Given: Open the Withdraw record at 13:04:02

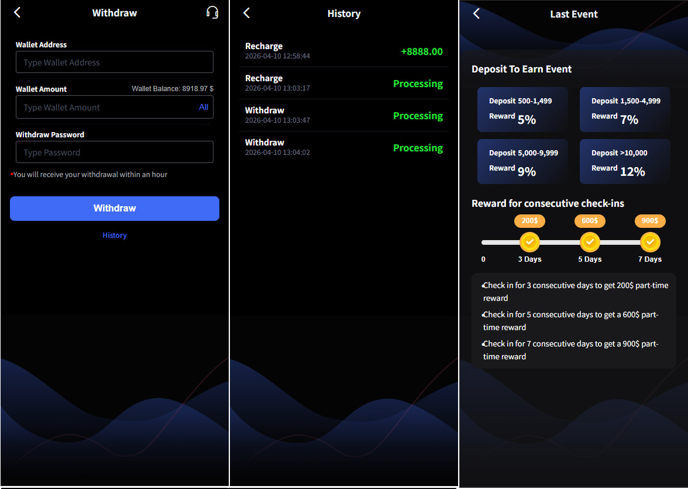Looking at the screenshot, I should [x=344, y=148].
